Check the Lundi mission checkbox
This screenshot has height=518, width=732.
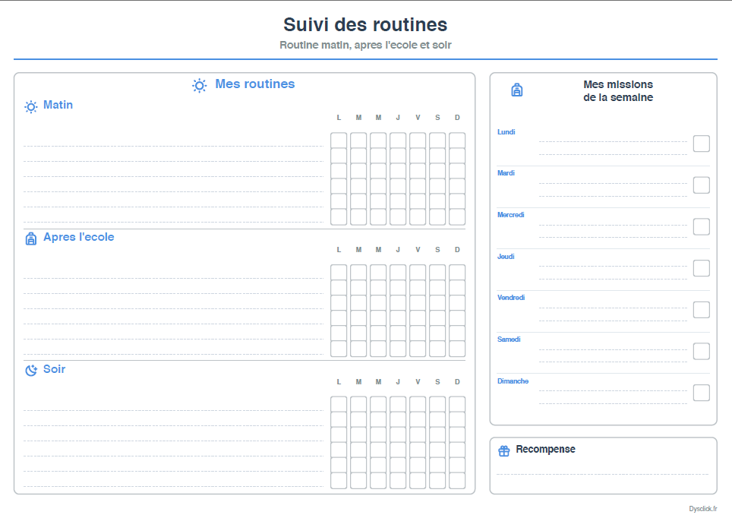701,144
